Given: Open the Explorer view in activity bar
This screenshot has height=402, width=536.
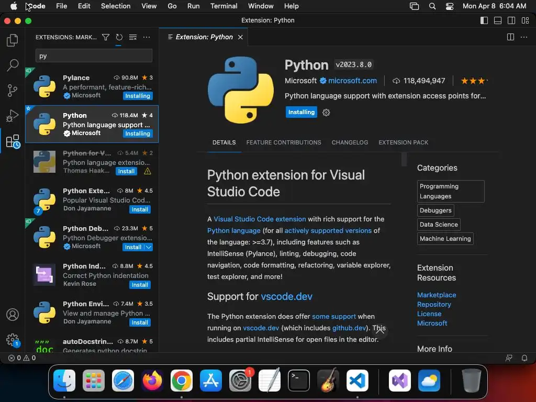Looking at the screenshot, I should point(13,40).
